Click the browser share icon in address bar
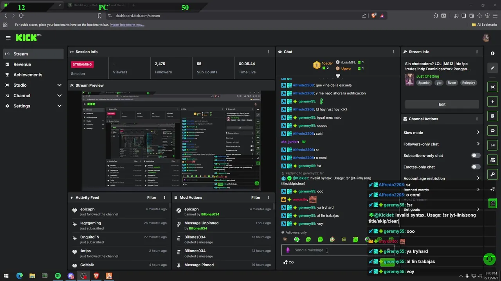Viewport: 501px width, 281px height. (x=364, y=16)
